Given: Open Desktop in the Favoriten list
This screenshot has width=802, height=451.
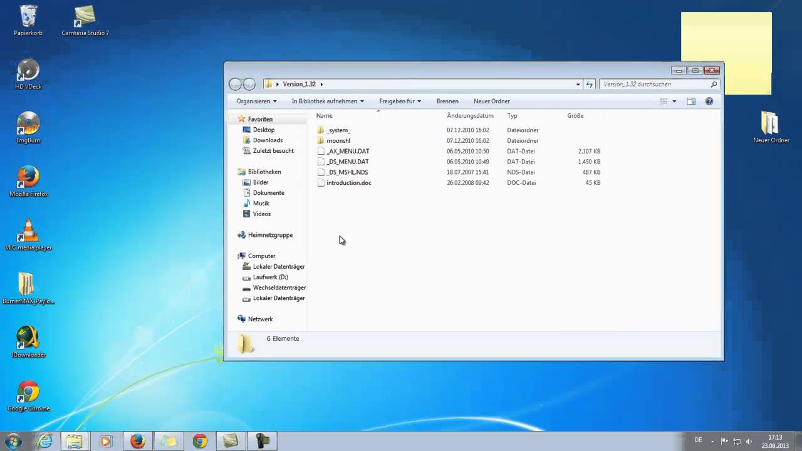Looking at the screenshot, I should click(x=264, y=130).
